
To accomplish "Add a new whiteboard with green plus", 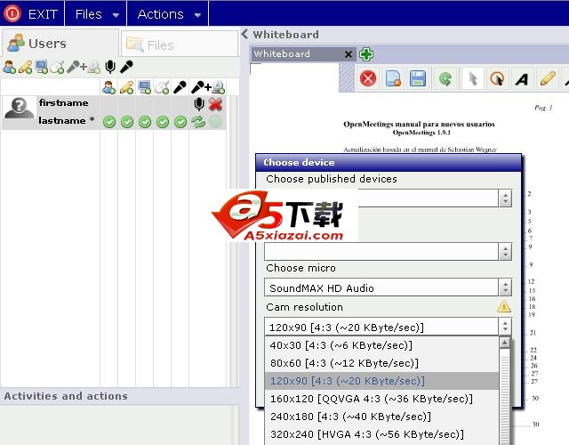I will [x=366, y=54].
